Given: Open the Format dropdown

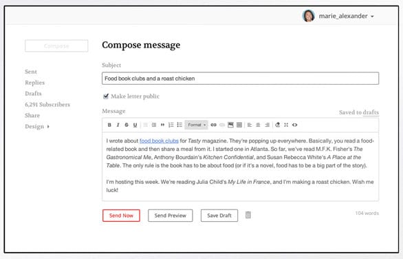Looking at the screenshot, I should point(197,125).
